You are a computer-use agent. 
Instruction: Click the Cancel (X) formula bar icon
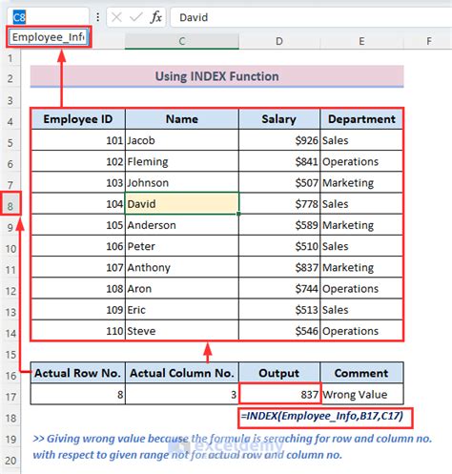[x=116, y=17]
